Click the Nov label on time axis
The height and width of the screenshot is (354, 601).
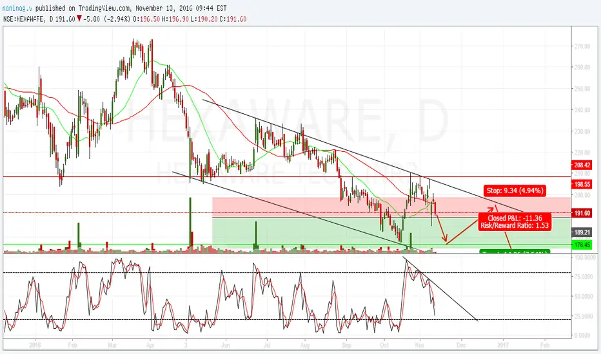tap(420, 345)
